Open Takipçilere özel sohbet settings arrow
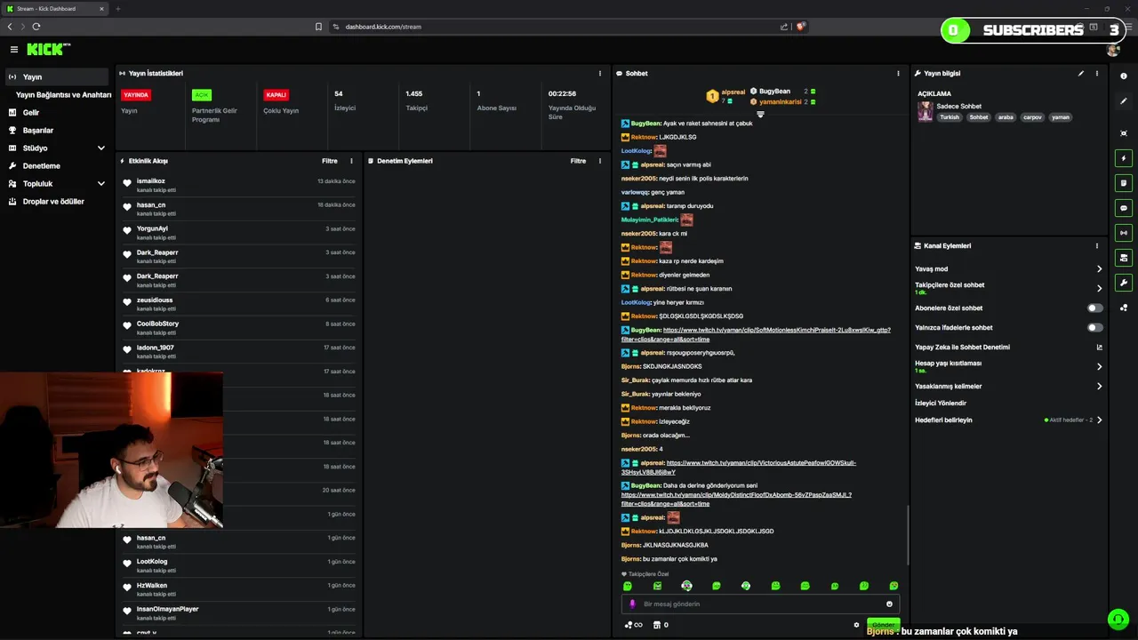 pos(1099,289)
